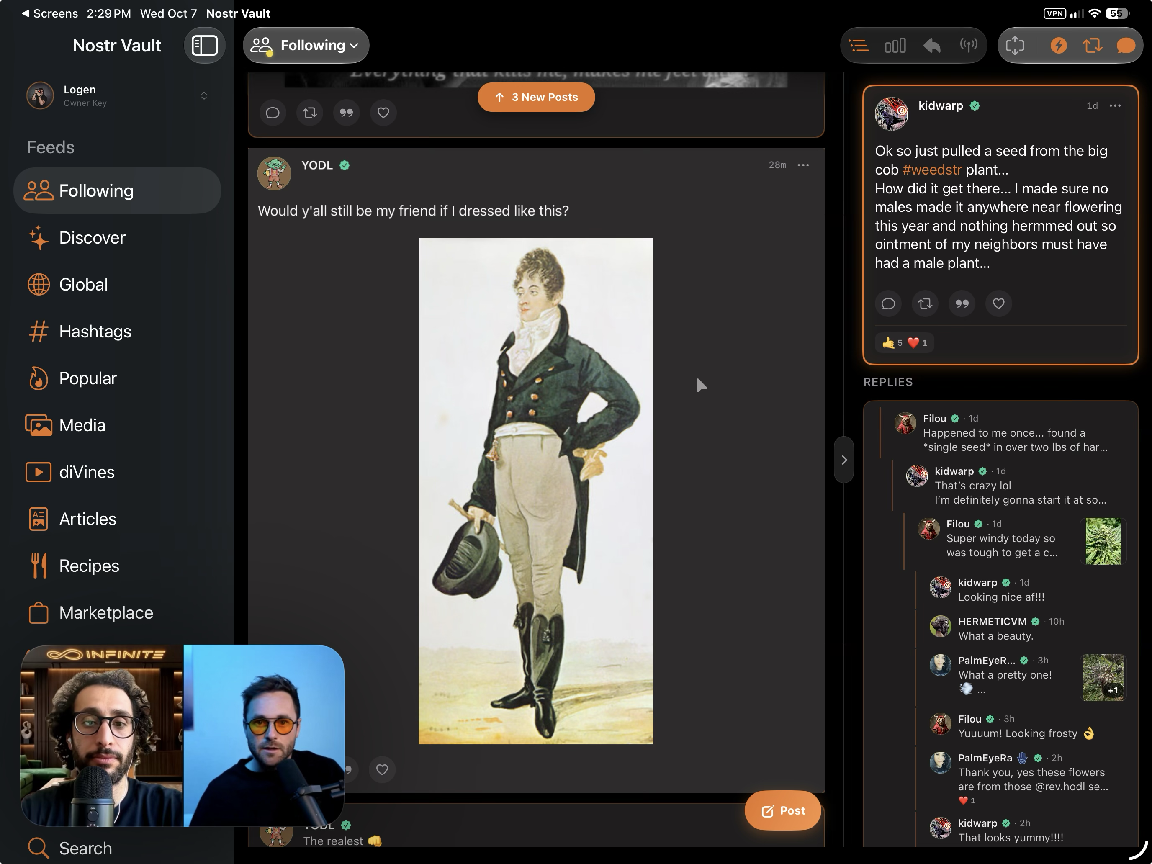Reply to kidwarp's weedstr post
This screenshot has width=1152, height=864.
(888, 303)
